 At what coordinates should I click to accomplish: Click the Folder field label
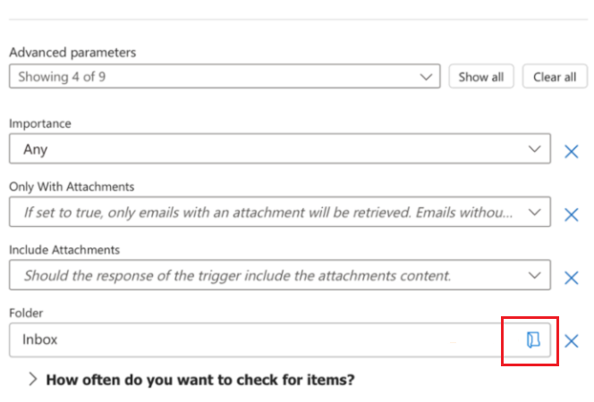coord(26,314)
